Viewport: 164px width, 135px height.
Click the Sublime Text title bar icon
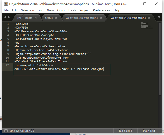6,4
